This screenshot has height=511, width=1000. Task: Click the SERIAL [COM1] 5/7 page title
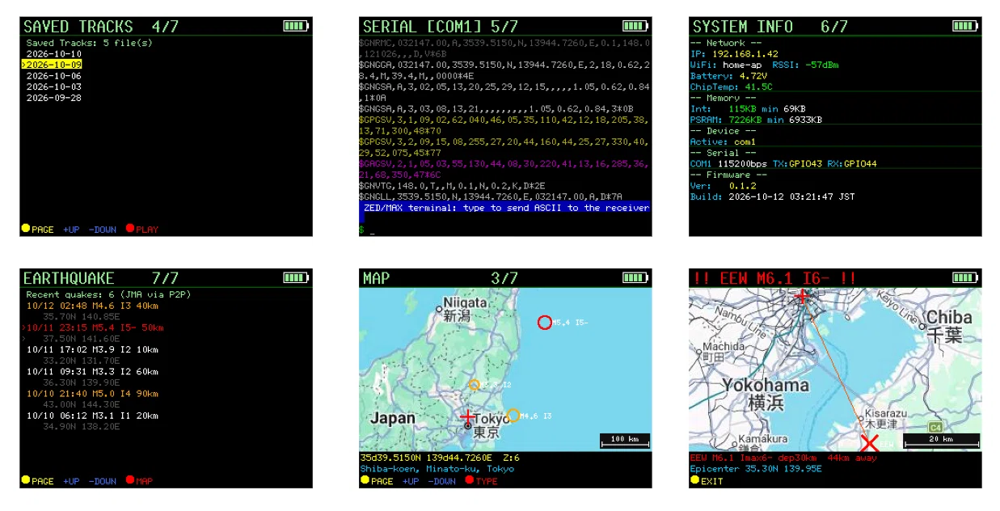(x=441, y=27)
